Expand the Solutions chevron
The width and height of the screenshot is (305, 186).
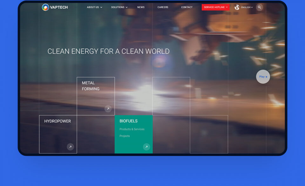pyautogui.click(x=126, y=7)
